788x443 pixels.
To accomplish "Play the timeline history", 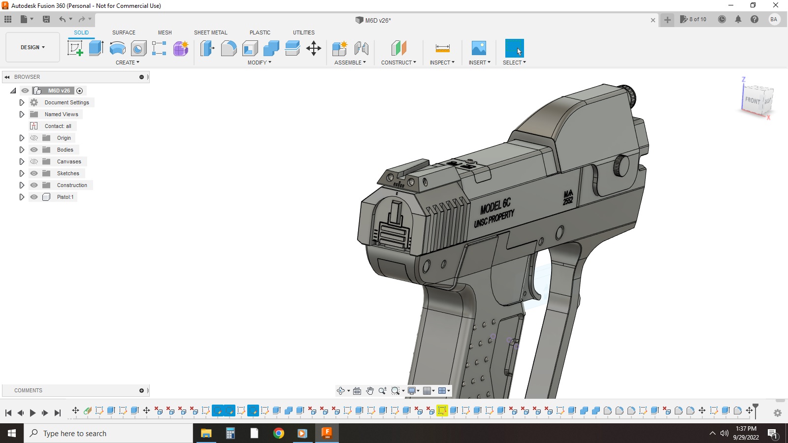I will click(33, 413).
